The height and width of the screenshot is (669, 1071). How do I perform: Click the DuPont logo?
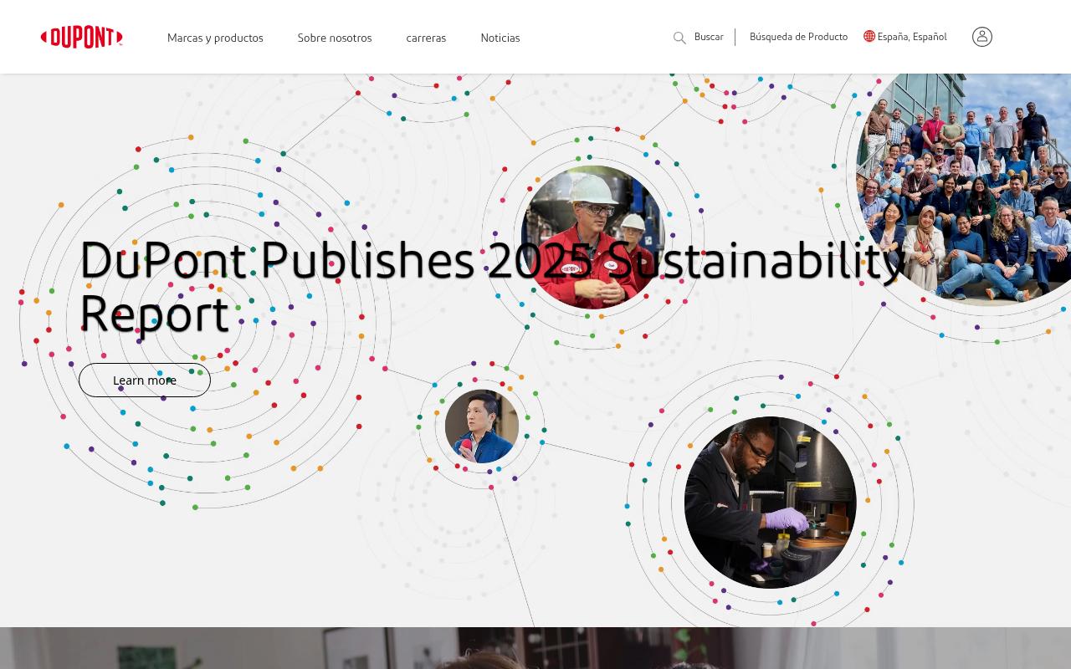81,37
